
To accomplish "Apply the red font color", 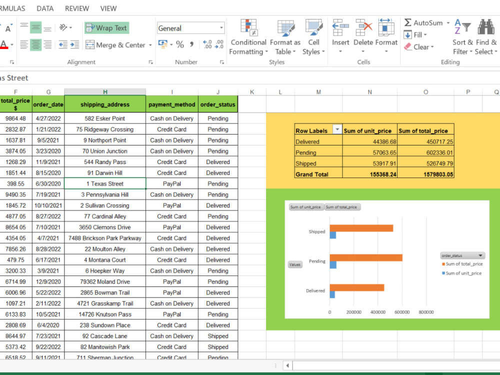I will pyautogui.click(x=4, y=44).
